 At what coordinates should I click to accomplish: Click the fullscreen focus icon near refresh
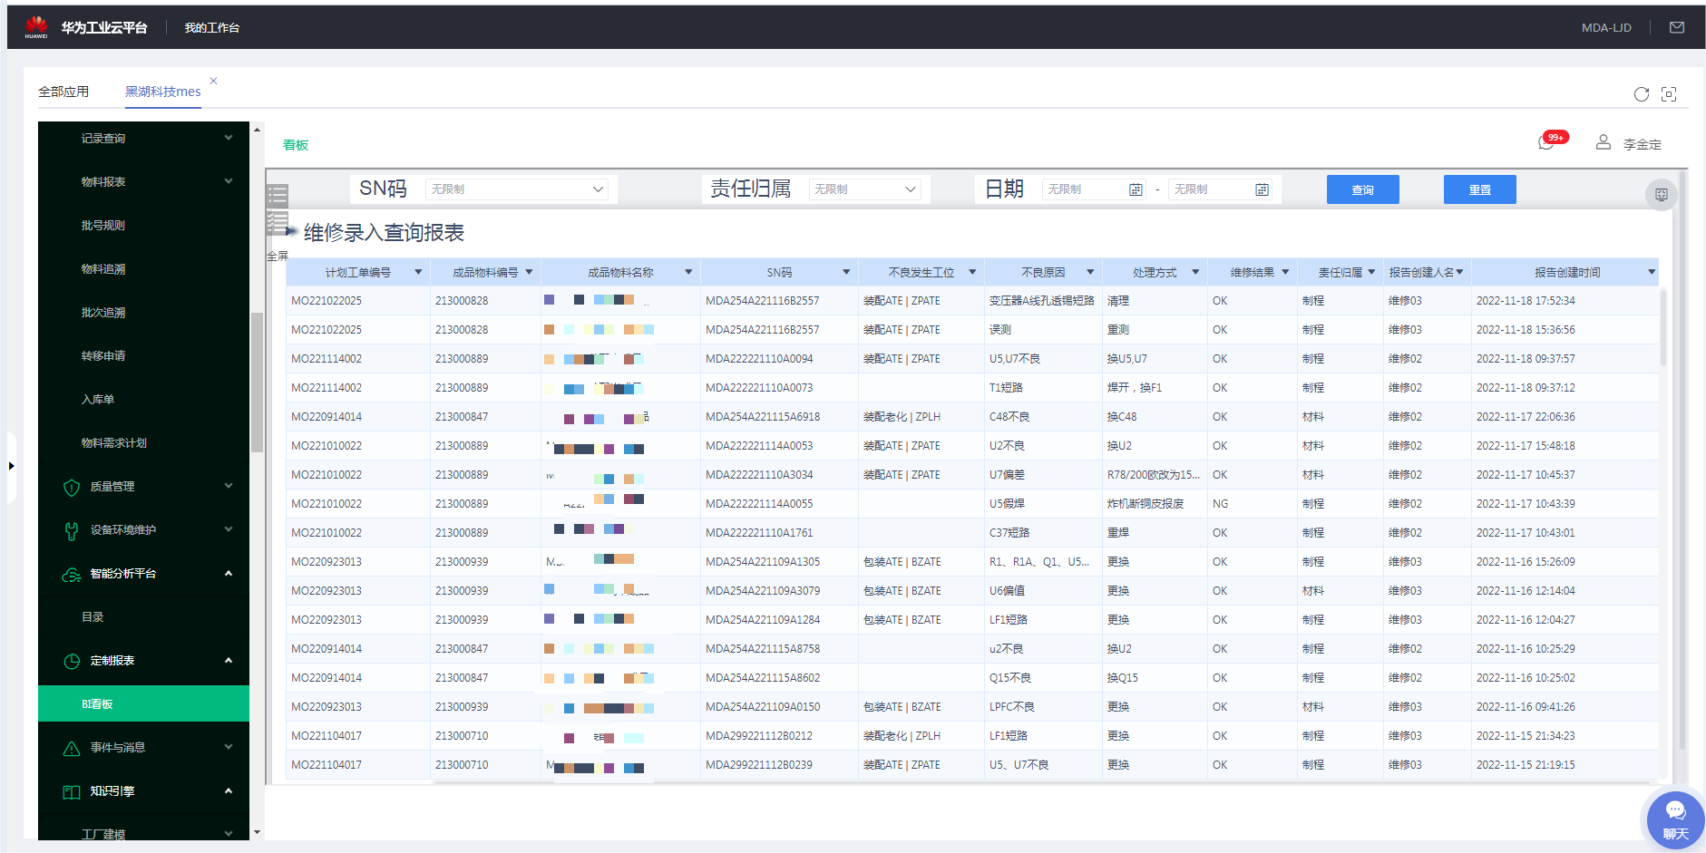pyautogui.click(x=1669, y=94)
